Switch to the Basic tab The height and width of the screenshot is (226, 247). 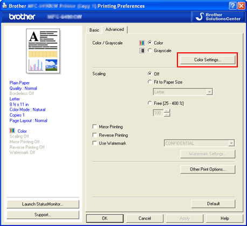coord(94,30)
